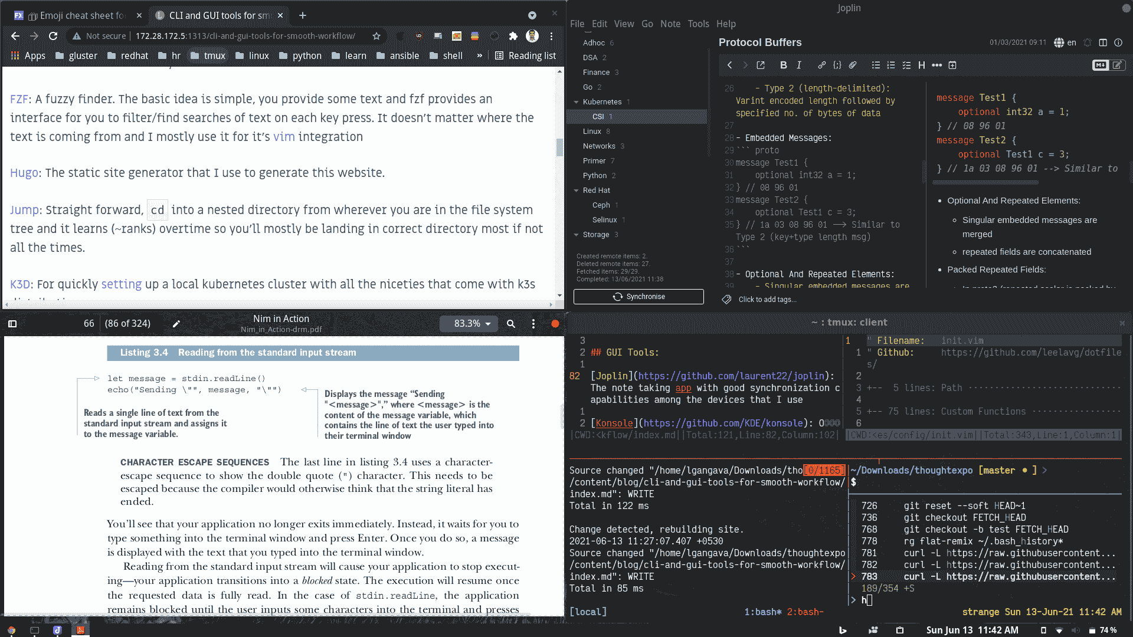Viewport: 1133px width, 637px height.
Task: Toggle Joplin editor layout icon
Action: (x=1103, y=42)
